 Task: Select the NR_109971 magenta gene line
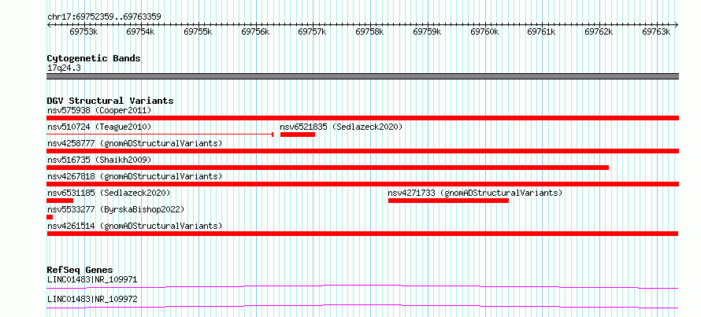coord(362,286)
